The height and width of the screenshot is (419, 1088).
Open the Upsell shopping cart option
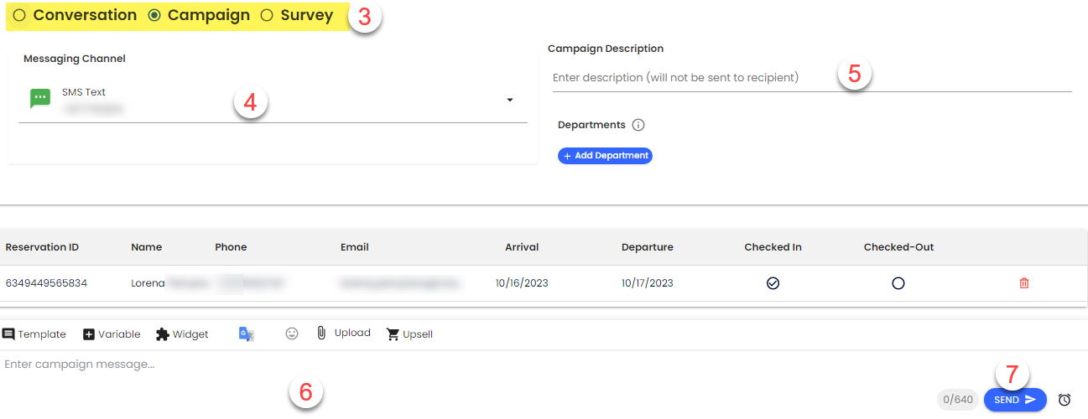pos(393,334)
